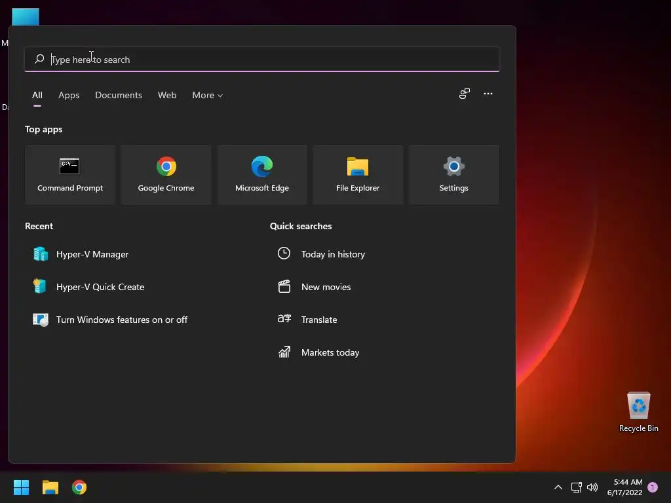Click the network tray icon
Image resolution: width=671 pixels, height=503 pixels.
[x=576, y=487]
